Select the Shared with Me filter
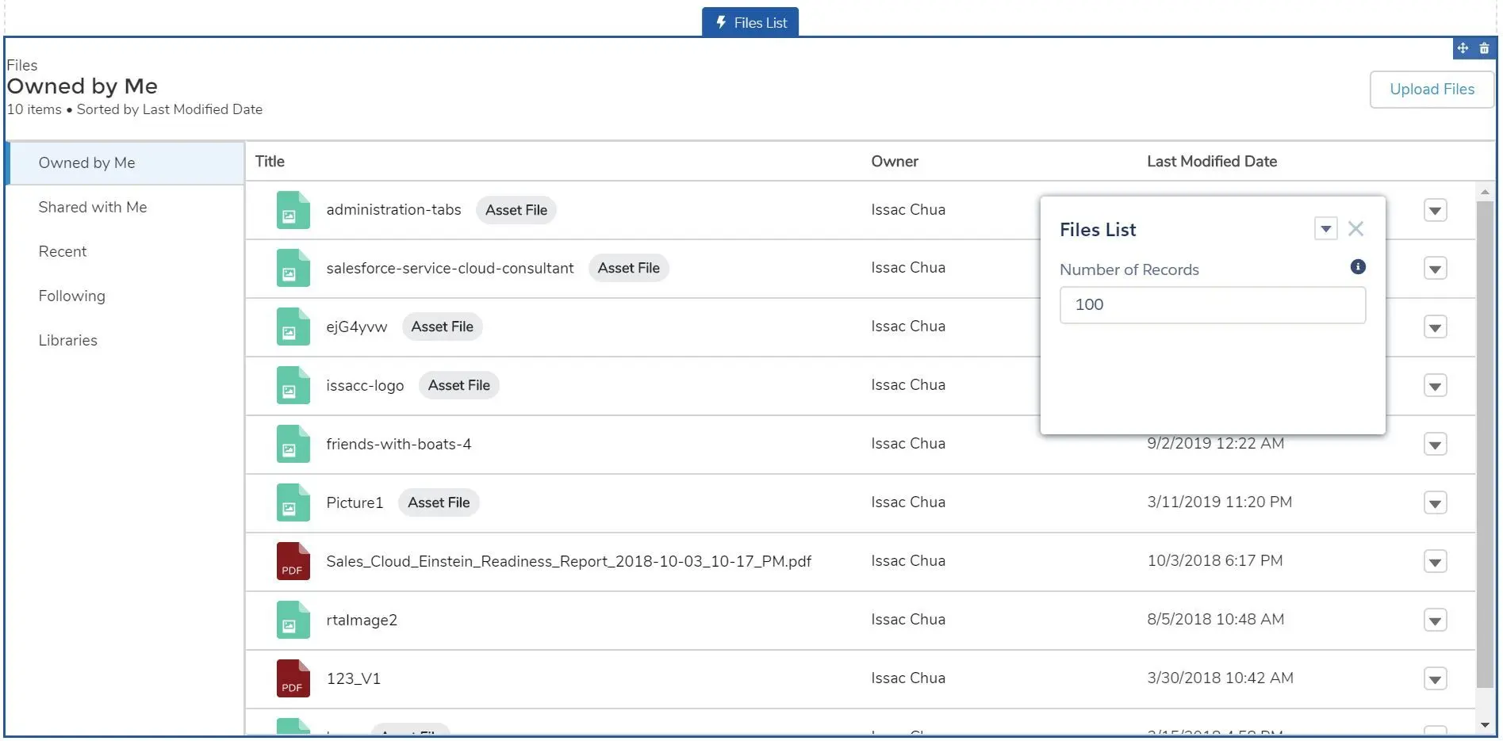This screenshot has width=1503, height=741. tap(125, 208)
